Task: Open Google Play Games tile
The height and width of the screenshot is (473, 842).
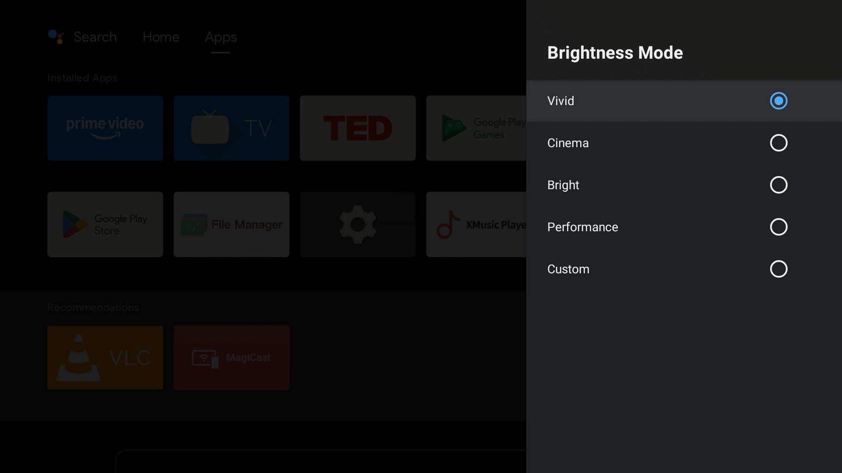Action: click(x=476, y=128)
